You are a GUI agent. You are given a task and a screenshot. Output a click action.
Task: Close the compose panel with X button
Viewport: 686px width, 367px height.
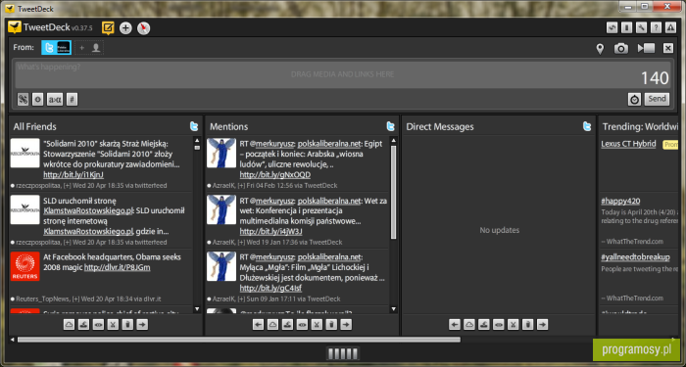coord(668,48)
